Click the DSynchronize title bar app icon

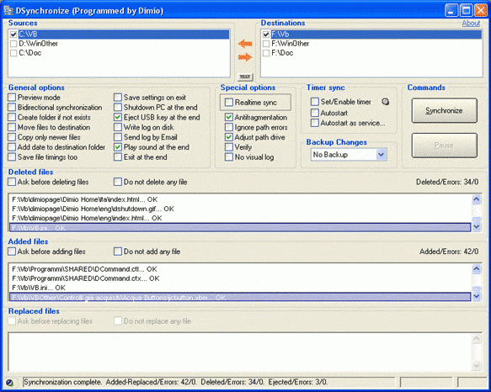[x=8, y=10]
